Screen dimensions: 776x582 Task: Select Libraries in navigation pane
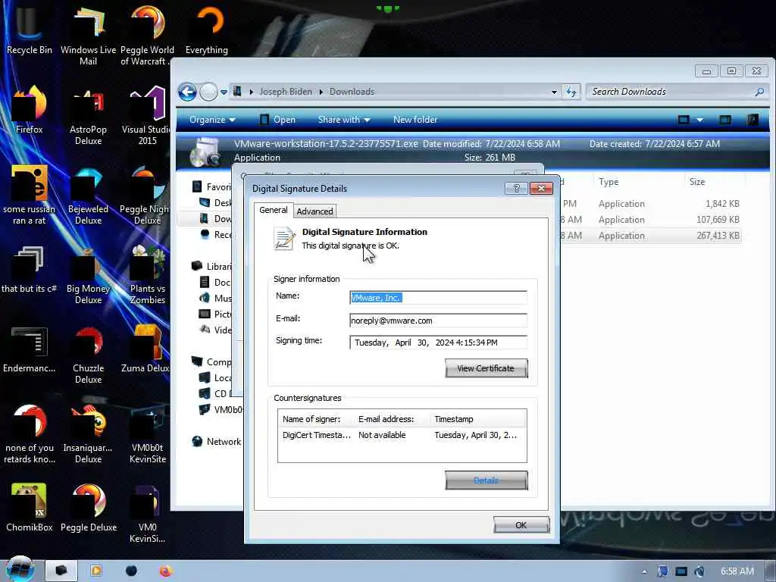point(212,266)
